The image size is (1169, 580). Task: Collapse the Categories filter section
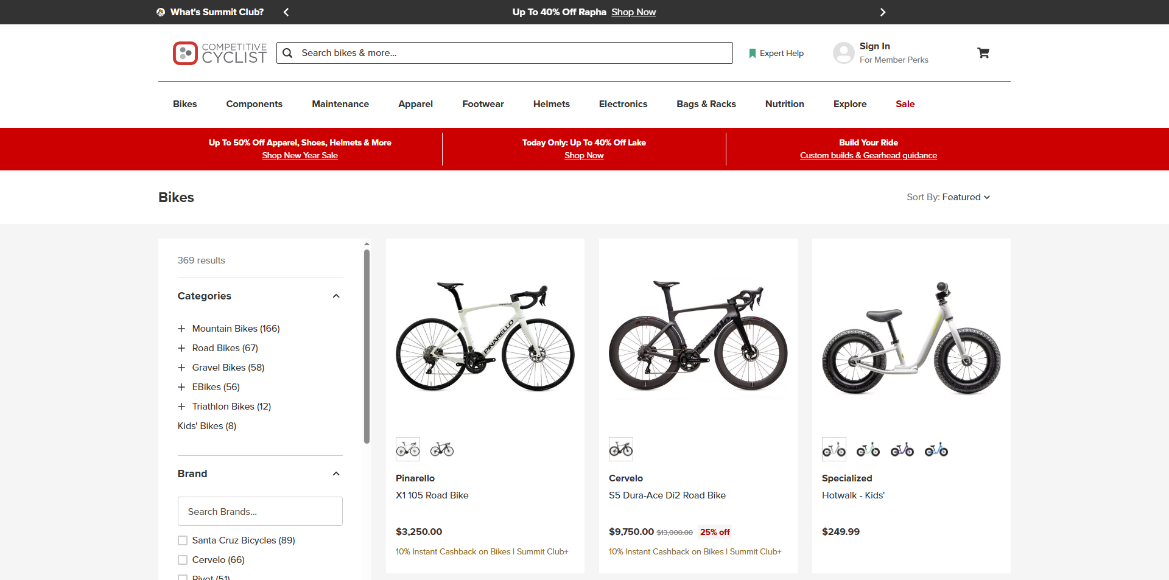(336, 296)
